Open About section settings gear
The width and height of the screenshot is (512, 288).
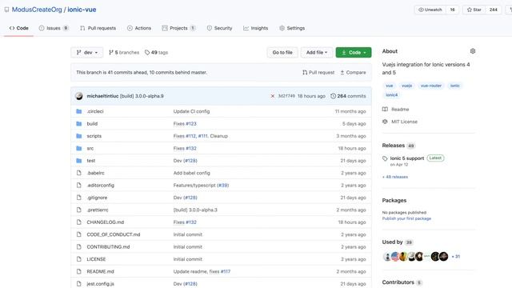473,51
